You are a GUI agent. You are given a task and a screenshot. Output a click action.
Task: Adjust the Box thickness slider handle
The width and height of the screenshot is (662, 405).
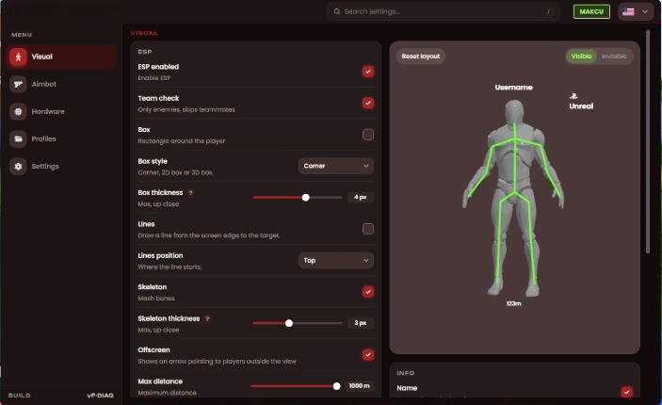point(306,197)
